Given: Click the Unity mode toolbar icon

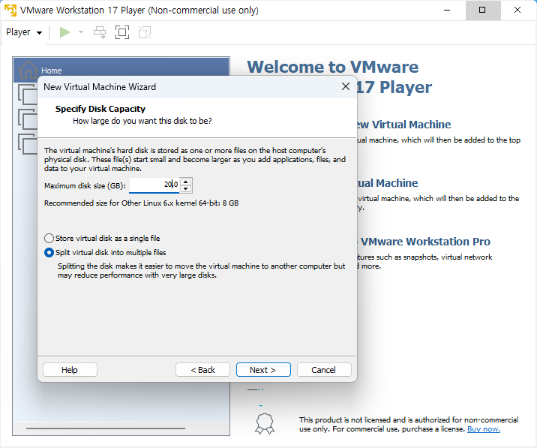Looking at the screenshot, I should [145, 32].
